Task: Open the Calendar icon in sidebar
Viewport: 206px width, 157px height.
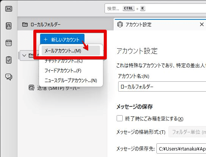Action: (9, 43)
